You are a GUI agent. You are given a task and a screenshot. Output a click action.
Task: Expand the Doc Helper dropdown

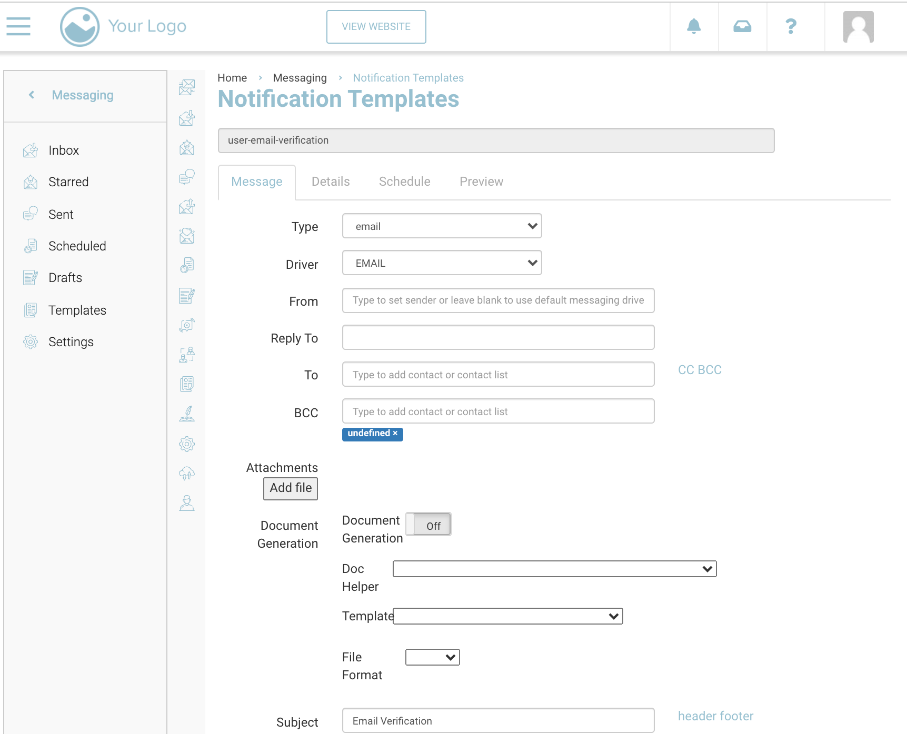pos(554,569)
